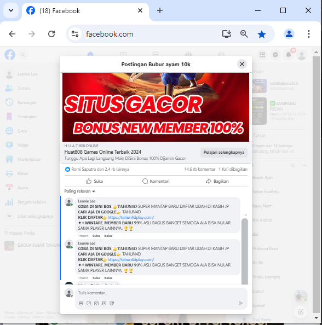This screenshot has height=325, width=322.
Task: Open the zoom magnifier icon in address bar
Action: pos(244,34)
